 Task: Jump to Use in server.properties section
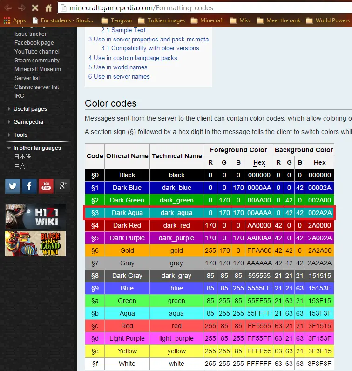click(149, 39)
